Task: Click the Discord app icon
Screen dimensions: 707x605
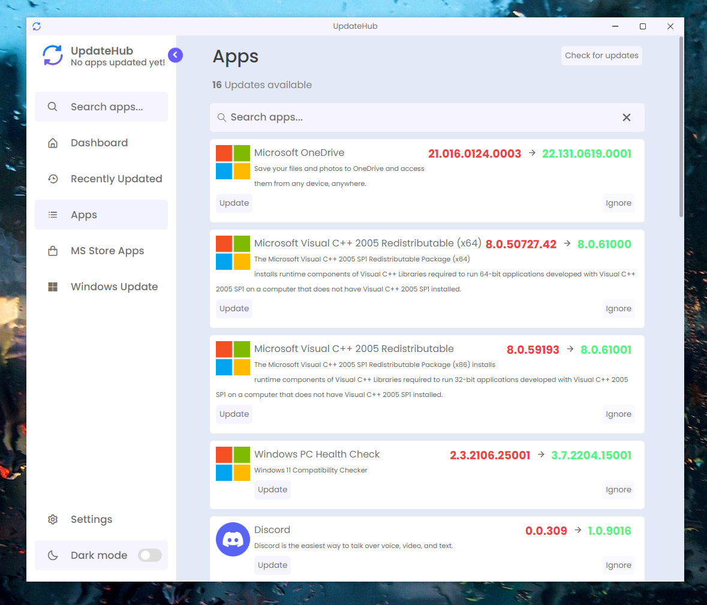Action: tap(233, 539)
